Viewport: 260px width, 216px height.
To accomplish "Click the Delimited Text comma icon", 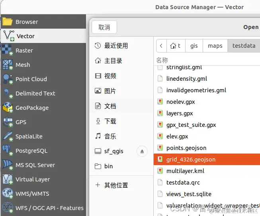I will pyautogui.click(x=8, y=93).
